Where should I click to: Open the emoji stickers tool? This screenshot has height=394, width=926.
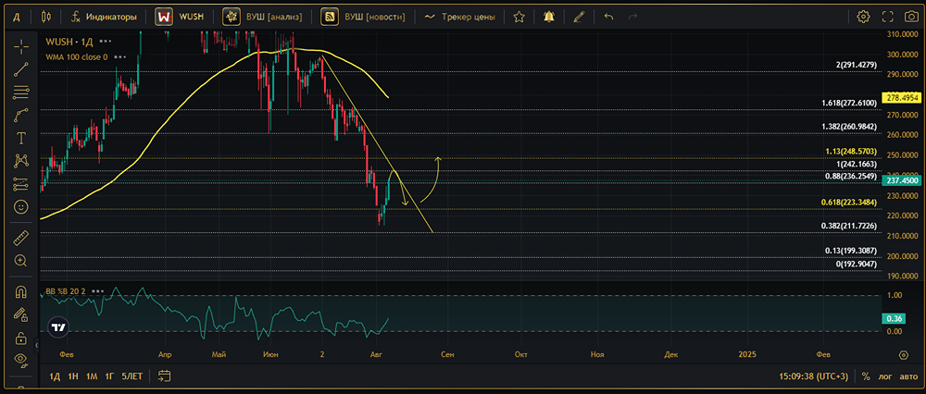20,207
